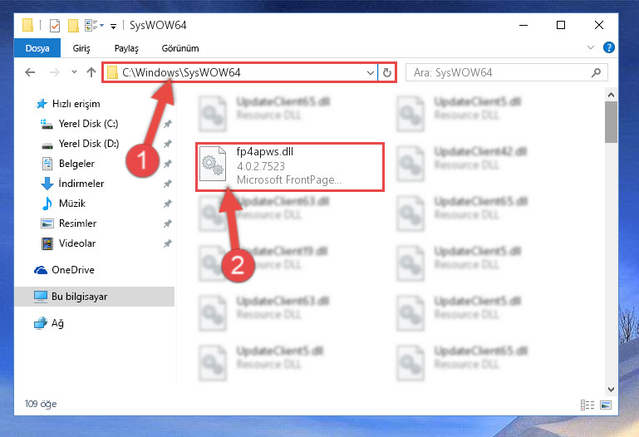The height and width of the screenshot is (437, 639).
Task: Click the scroll down arrow of file list
Action: 611,390
